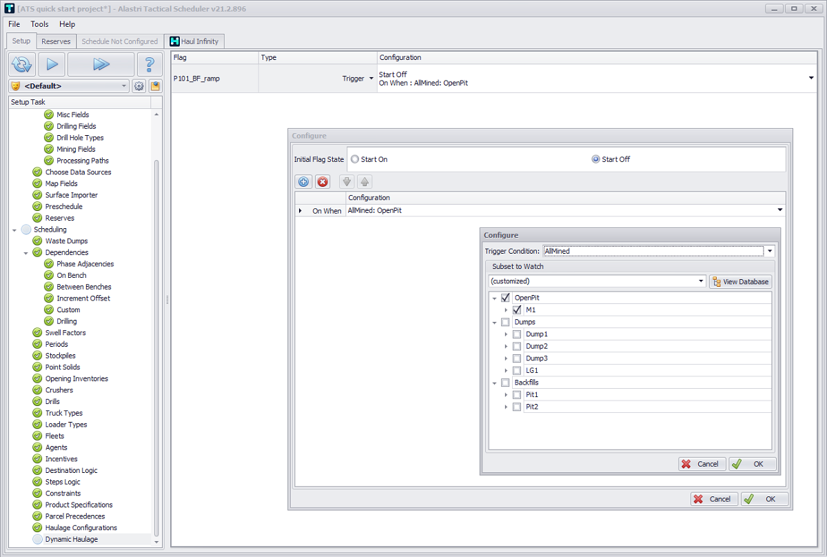This screenshot has width=827, height=557.
Task: Click the red delete condition icon
Action: [323, 182]
